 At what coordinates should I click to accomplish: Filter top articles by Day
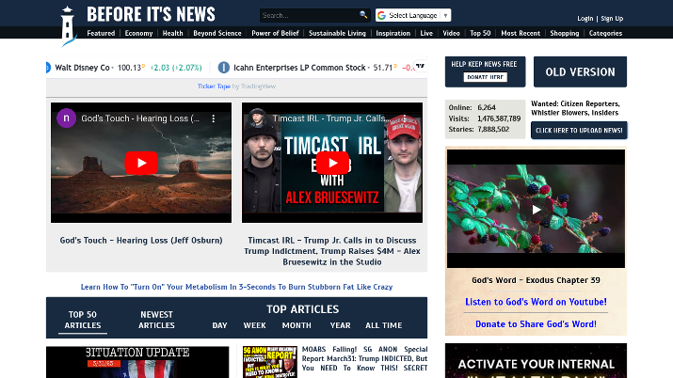click(x=219, y=325)
